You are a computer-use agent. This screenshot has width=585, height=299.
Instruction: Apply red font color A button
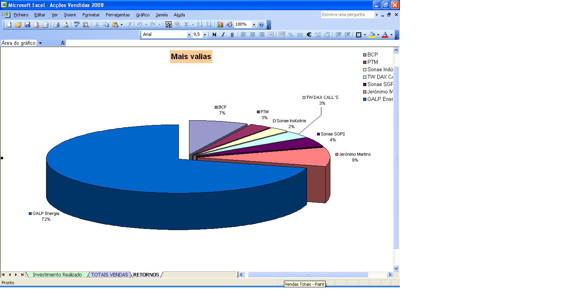(385, 35)
